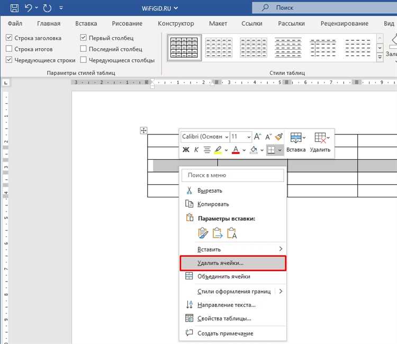The width and height of the screenshot is (397, 344).
Task: Toggle bold Ж formatting
Action: [186, 150]
